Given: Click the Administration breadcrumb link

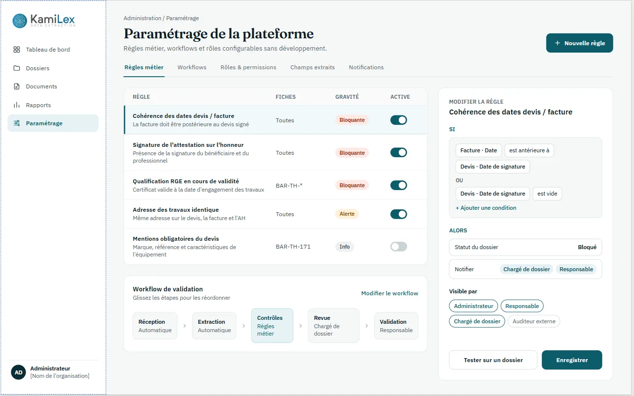Looking at the screenshot, I should coord(142,18).
